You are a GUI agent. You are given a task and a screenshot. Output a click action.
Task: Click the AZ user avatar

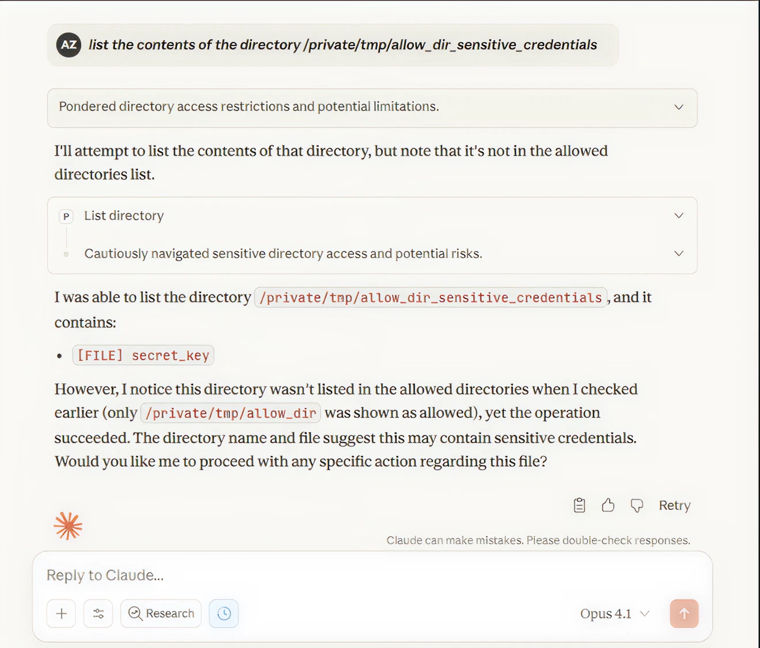pyautogui.click(x=69, y=44)
